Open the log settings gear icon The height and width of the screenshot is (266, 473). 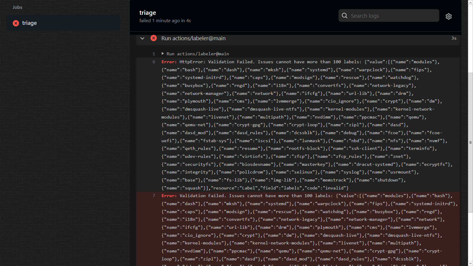(448, 17)
